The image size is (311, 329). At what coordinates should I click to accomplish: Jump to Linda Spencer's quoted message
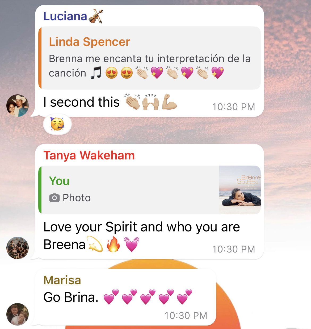149,58
